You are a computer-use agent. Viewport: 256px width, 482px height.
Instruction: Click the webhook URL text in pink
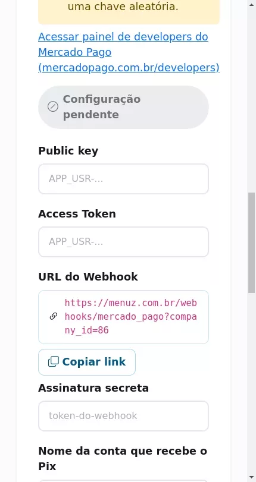[x=130, y=317]
